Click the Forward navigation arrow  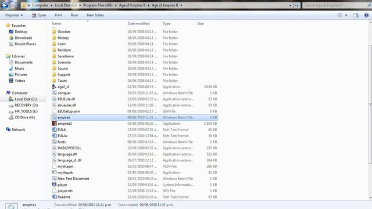pos(13,5)
